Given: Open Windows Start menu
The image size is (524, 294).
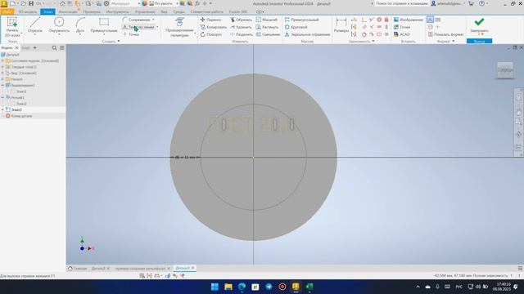Looking at the screenshot, I should click(215, 287).
